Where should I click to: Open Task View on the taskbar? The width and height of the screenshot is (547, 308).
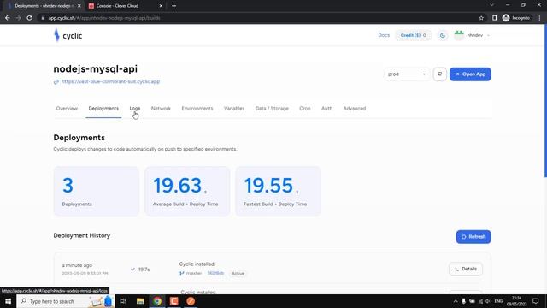(x=123, y=301)
